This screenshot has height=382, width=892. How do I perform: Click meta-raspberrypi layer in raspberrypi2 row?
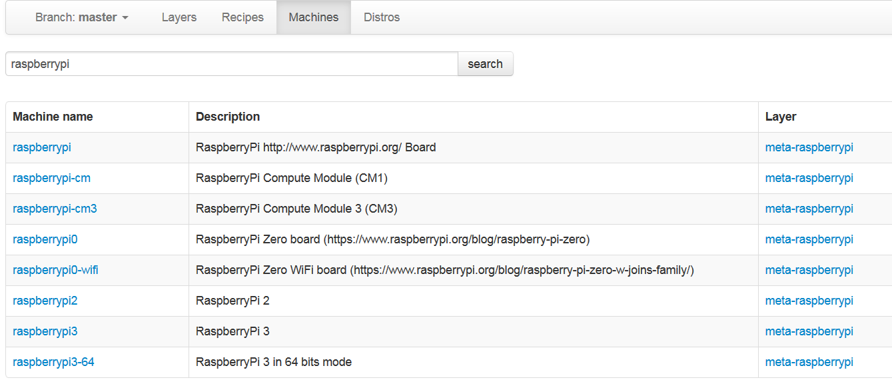click(809, 301)
